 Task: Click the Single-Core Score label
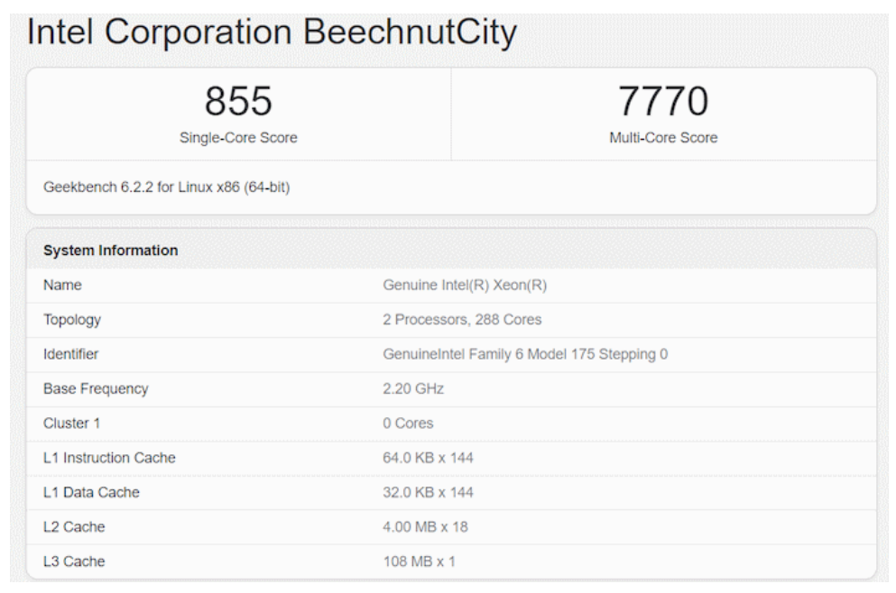tap(238, 138)
